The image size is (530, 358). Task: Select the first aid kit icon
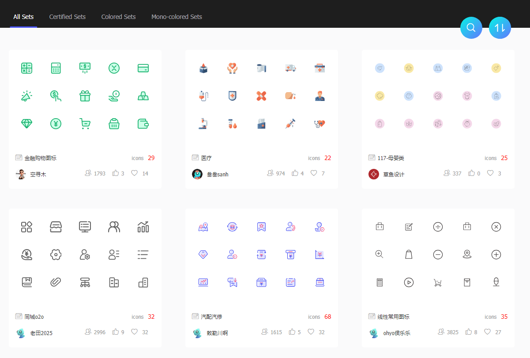click(x=320, y=68)
